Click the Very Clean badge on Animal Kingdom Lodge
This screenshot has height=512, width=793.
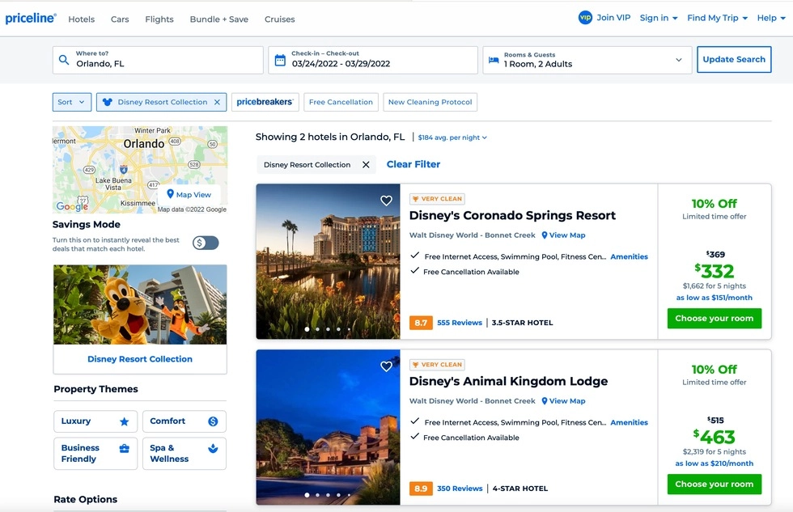click(x=438, y=365)
